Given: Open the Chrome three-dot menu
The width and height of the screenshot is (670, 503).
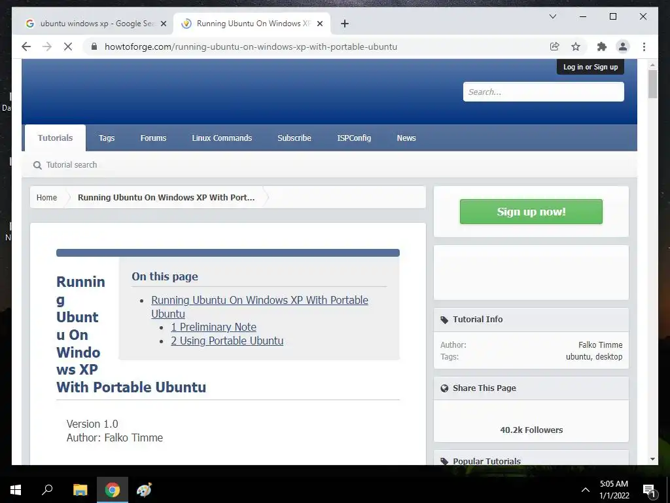Looking at the screenshot, I should (644, 47).
